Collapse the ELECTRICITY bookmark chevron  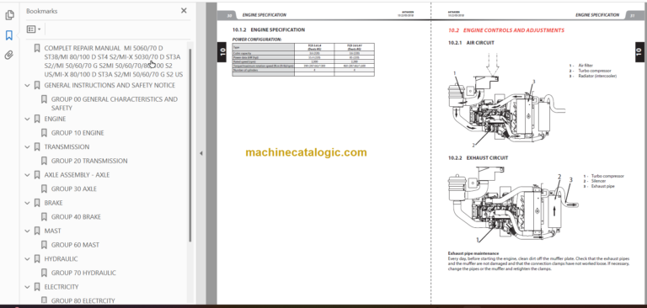[28, 288]
